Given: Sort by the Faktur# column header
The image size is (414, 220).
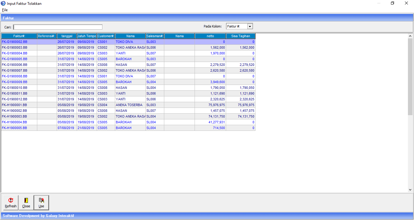Looking at the screenshot, I should [19, 36].
